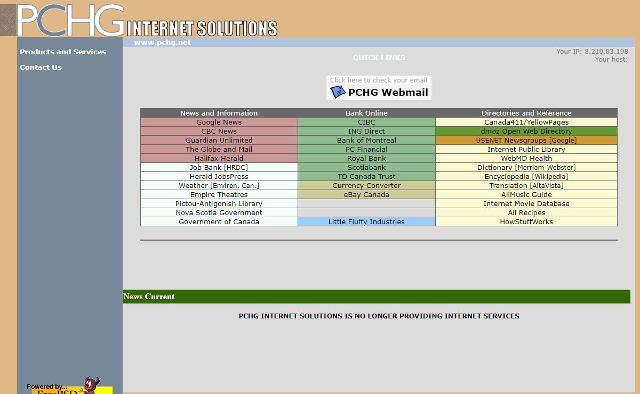Click the www.pchg.net header link
This screenshot has width=640, height=394.
162,42
